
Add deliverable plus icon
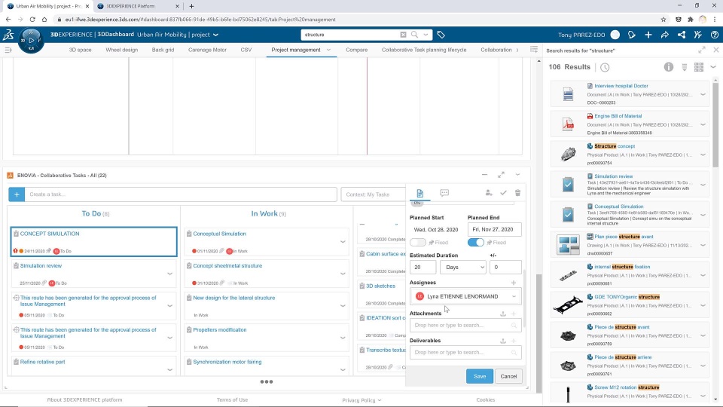pos(513,341)
